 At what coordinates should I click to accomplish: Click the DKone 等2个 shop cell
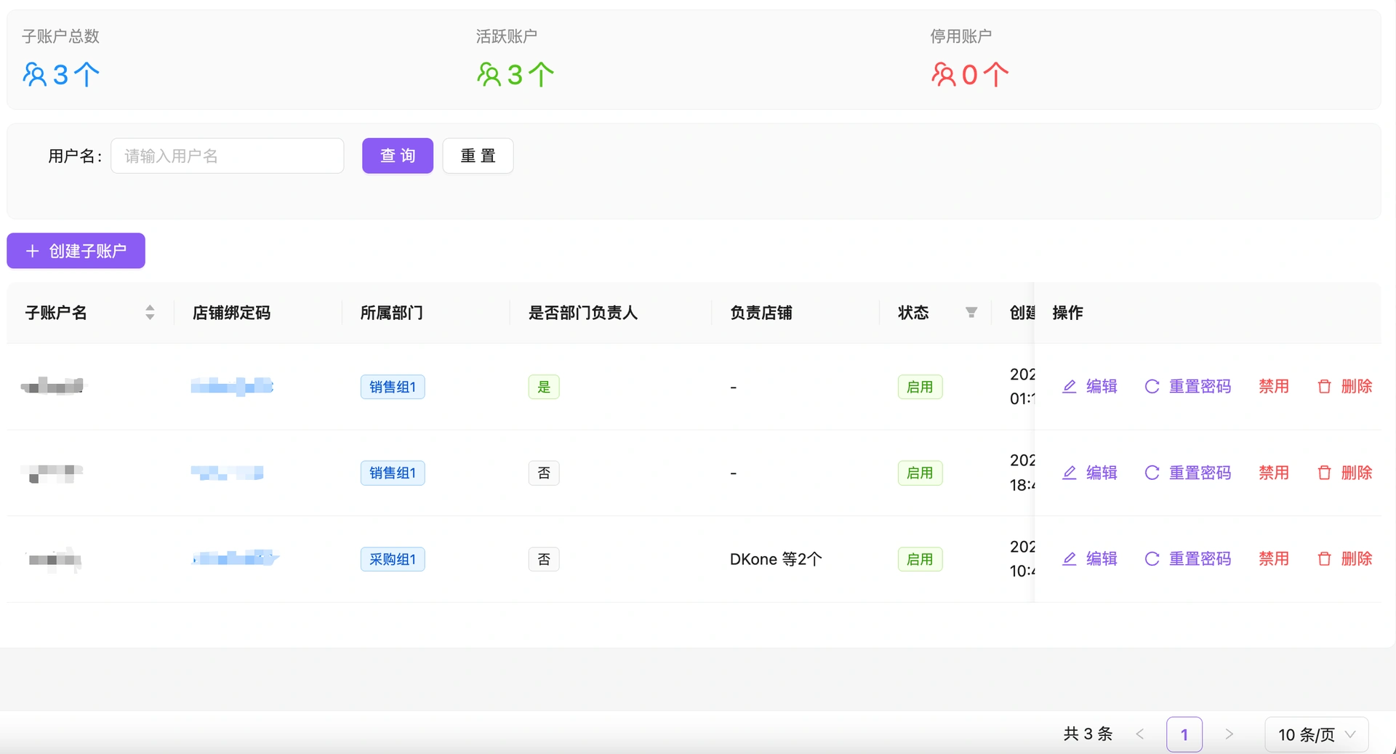click(x=776, y=559)
